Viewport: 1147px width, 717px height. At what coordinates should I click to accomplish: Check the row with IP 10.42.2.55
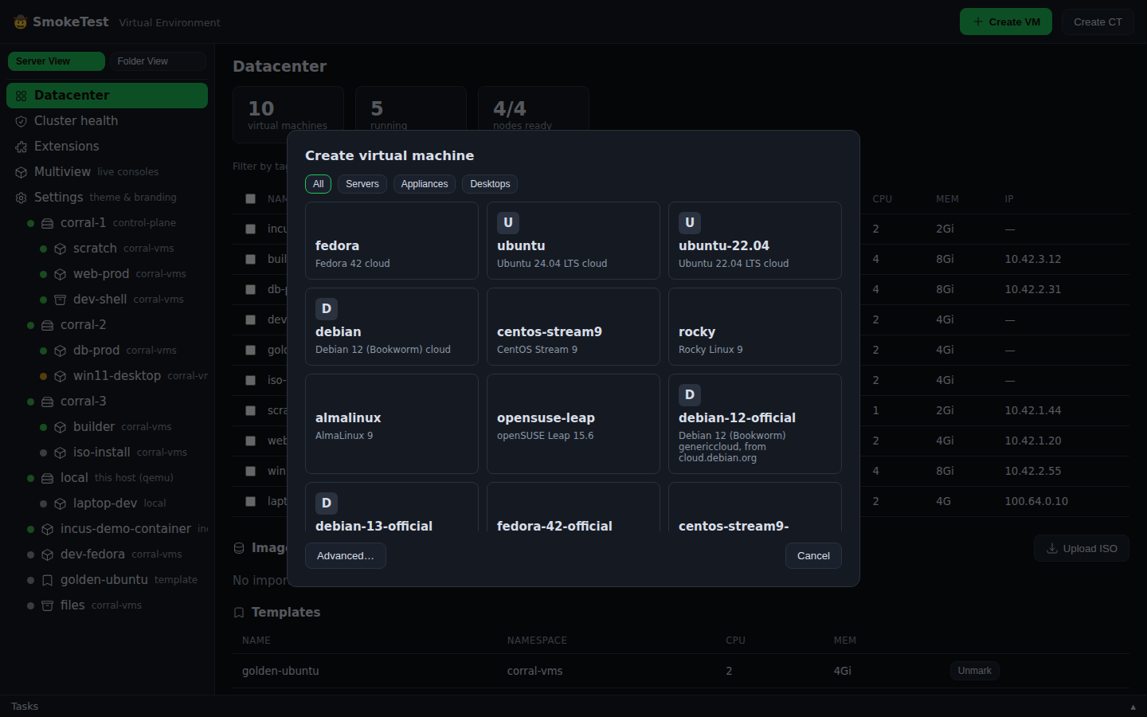coord(250,471)
